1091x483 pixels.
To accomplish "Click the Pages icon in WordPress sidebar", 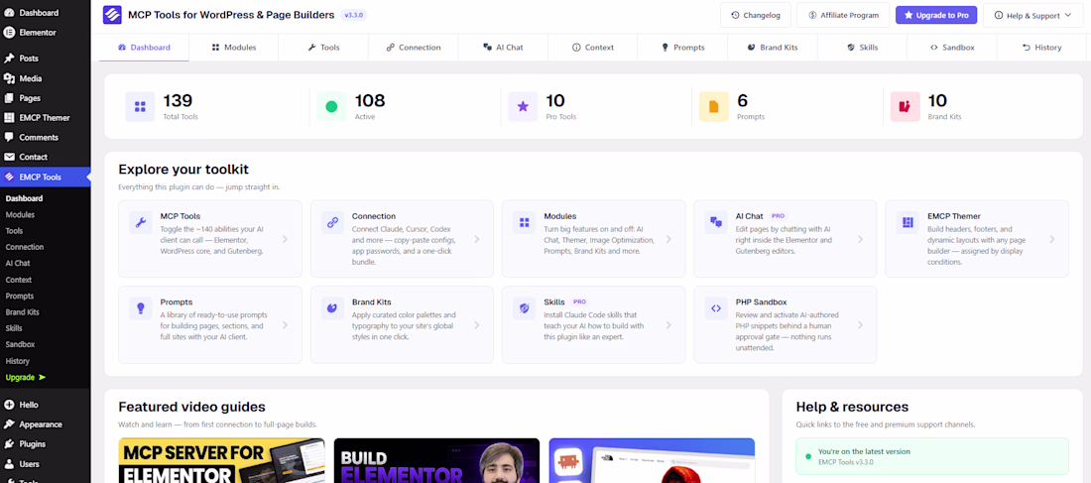I will pyautogui.click(x=9, y=98).
